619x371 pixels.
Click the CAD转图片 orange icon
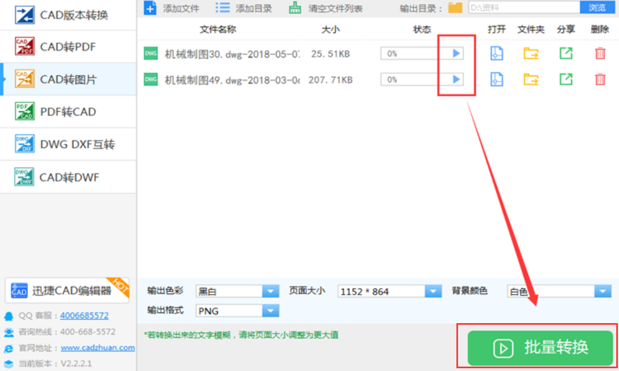coord(24,79)
